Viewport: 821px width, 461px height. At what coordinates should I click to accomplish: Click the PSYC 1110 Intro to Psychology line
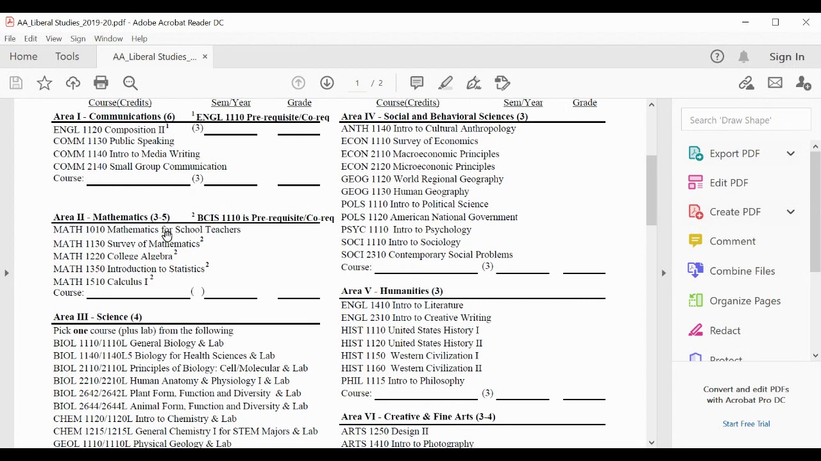tap(406, 229)
